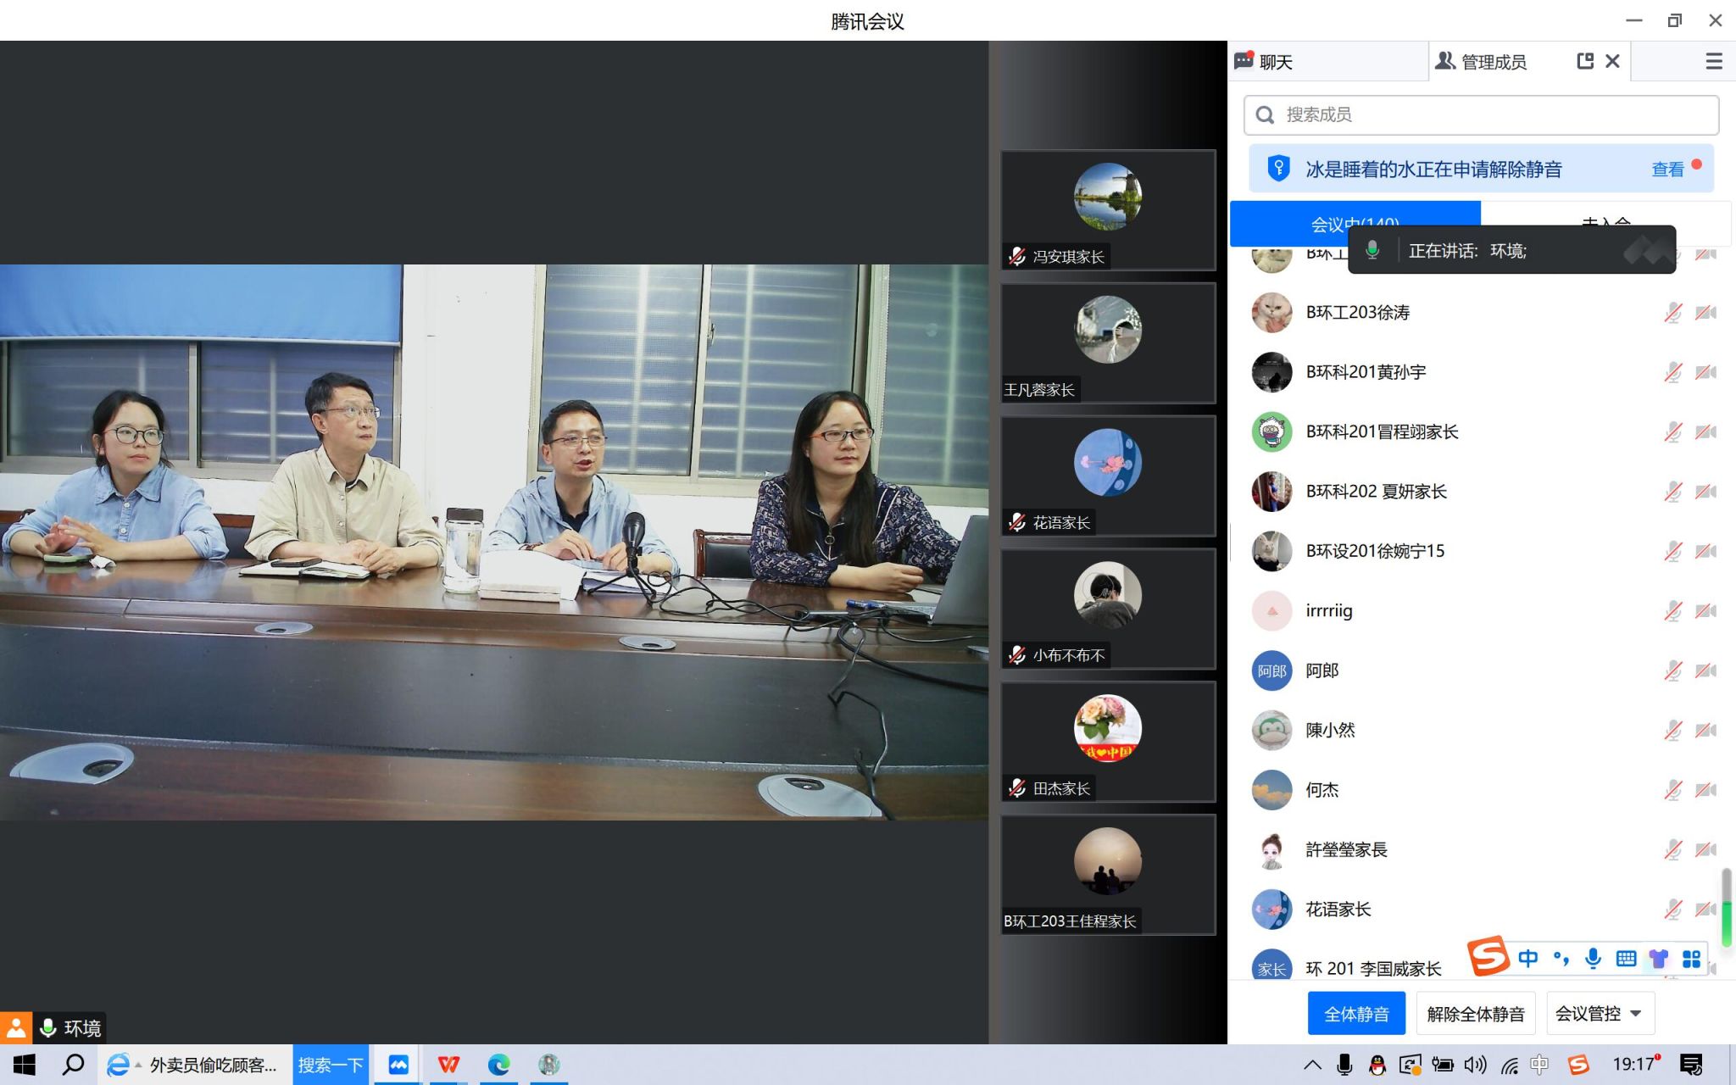The width and height of the screenshot is (1736, 1085).
Task: Click 查看 link for unmute request
Action: tap(1667, 170)
